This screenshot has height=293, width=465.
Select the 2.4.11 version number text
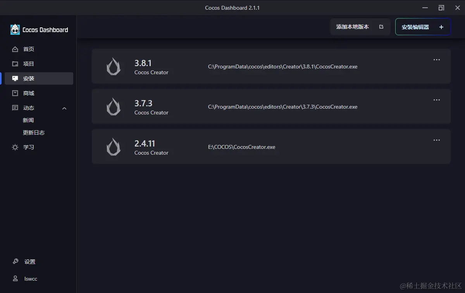(x=145, y=143)
